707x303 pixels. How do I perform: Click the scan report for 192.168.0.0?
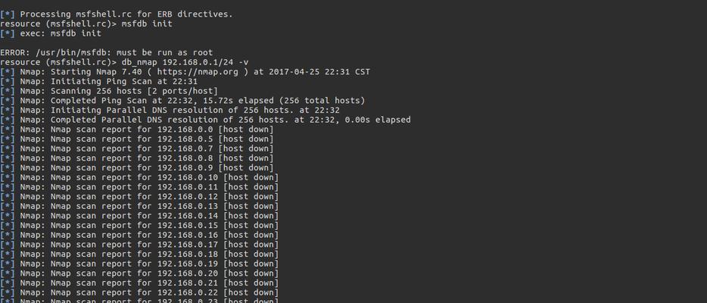pyautogui.click(x=136, y=130)
